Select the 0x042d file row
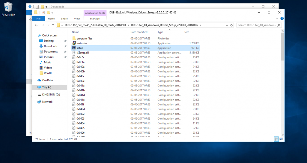The image size is (307, 163). coord(136,109)
